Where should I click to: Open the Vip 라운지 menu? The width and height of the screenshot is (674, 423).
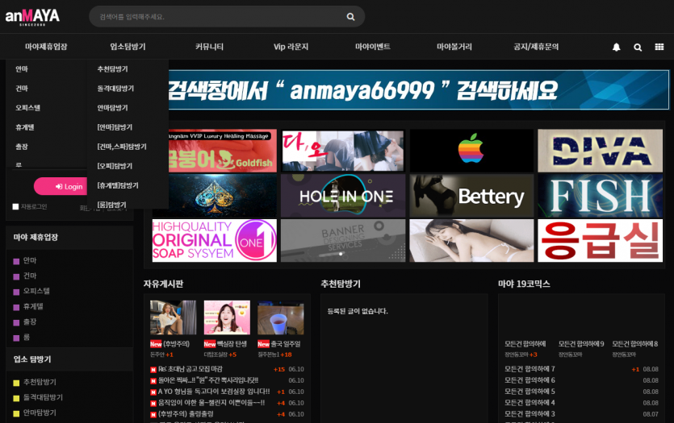click(291, 47)
